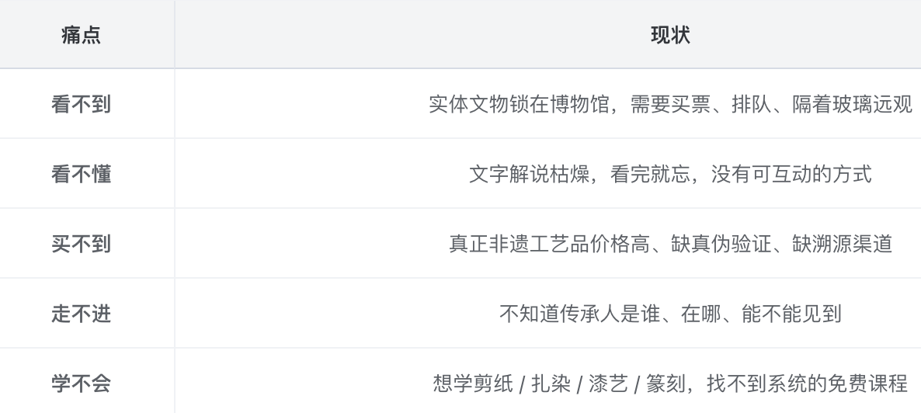
Task: Click the phrase 没有可互动的方式
Action: pyautogui.click(x=791, y=175)
